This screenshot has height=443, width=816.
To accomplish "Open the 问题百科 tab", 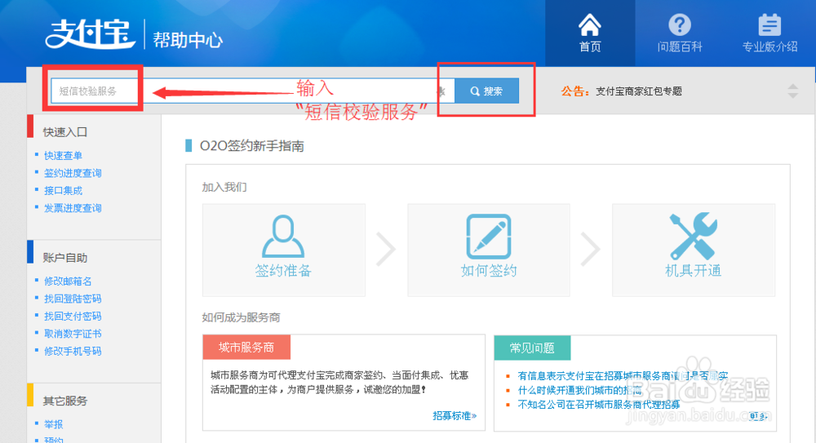I will [x=680, y=33].
